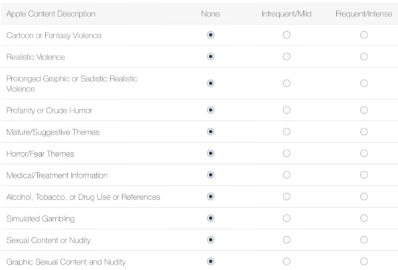Set Sexual Content or Nudity to Infrequent/Mild

(x=287, y=240)
